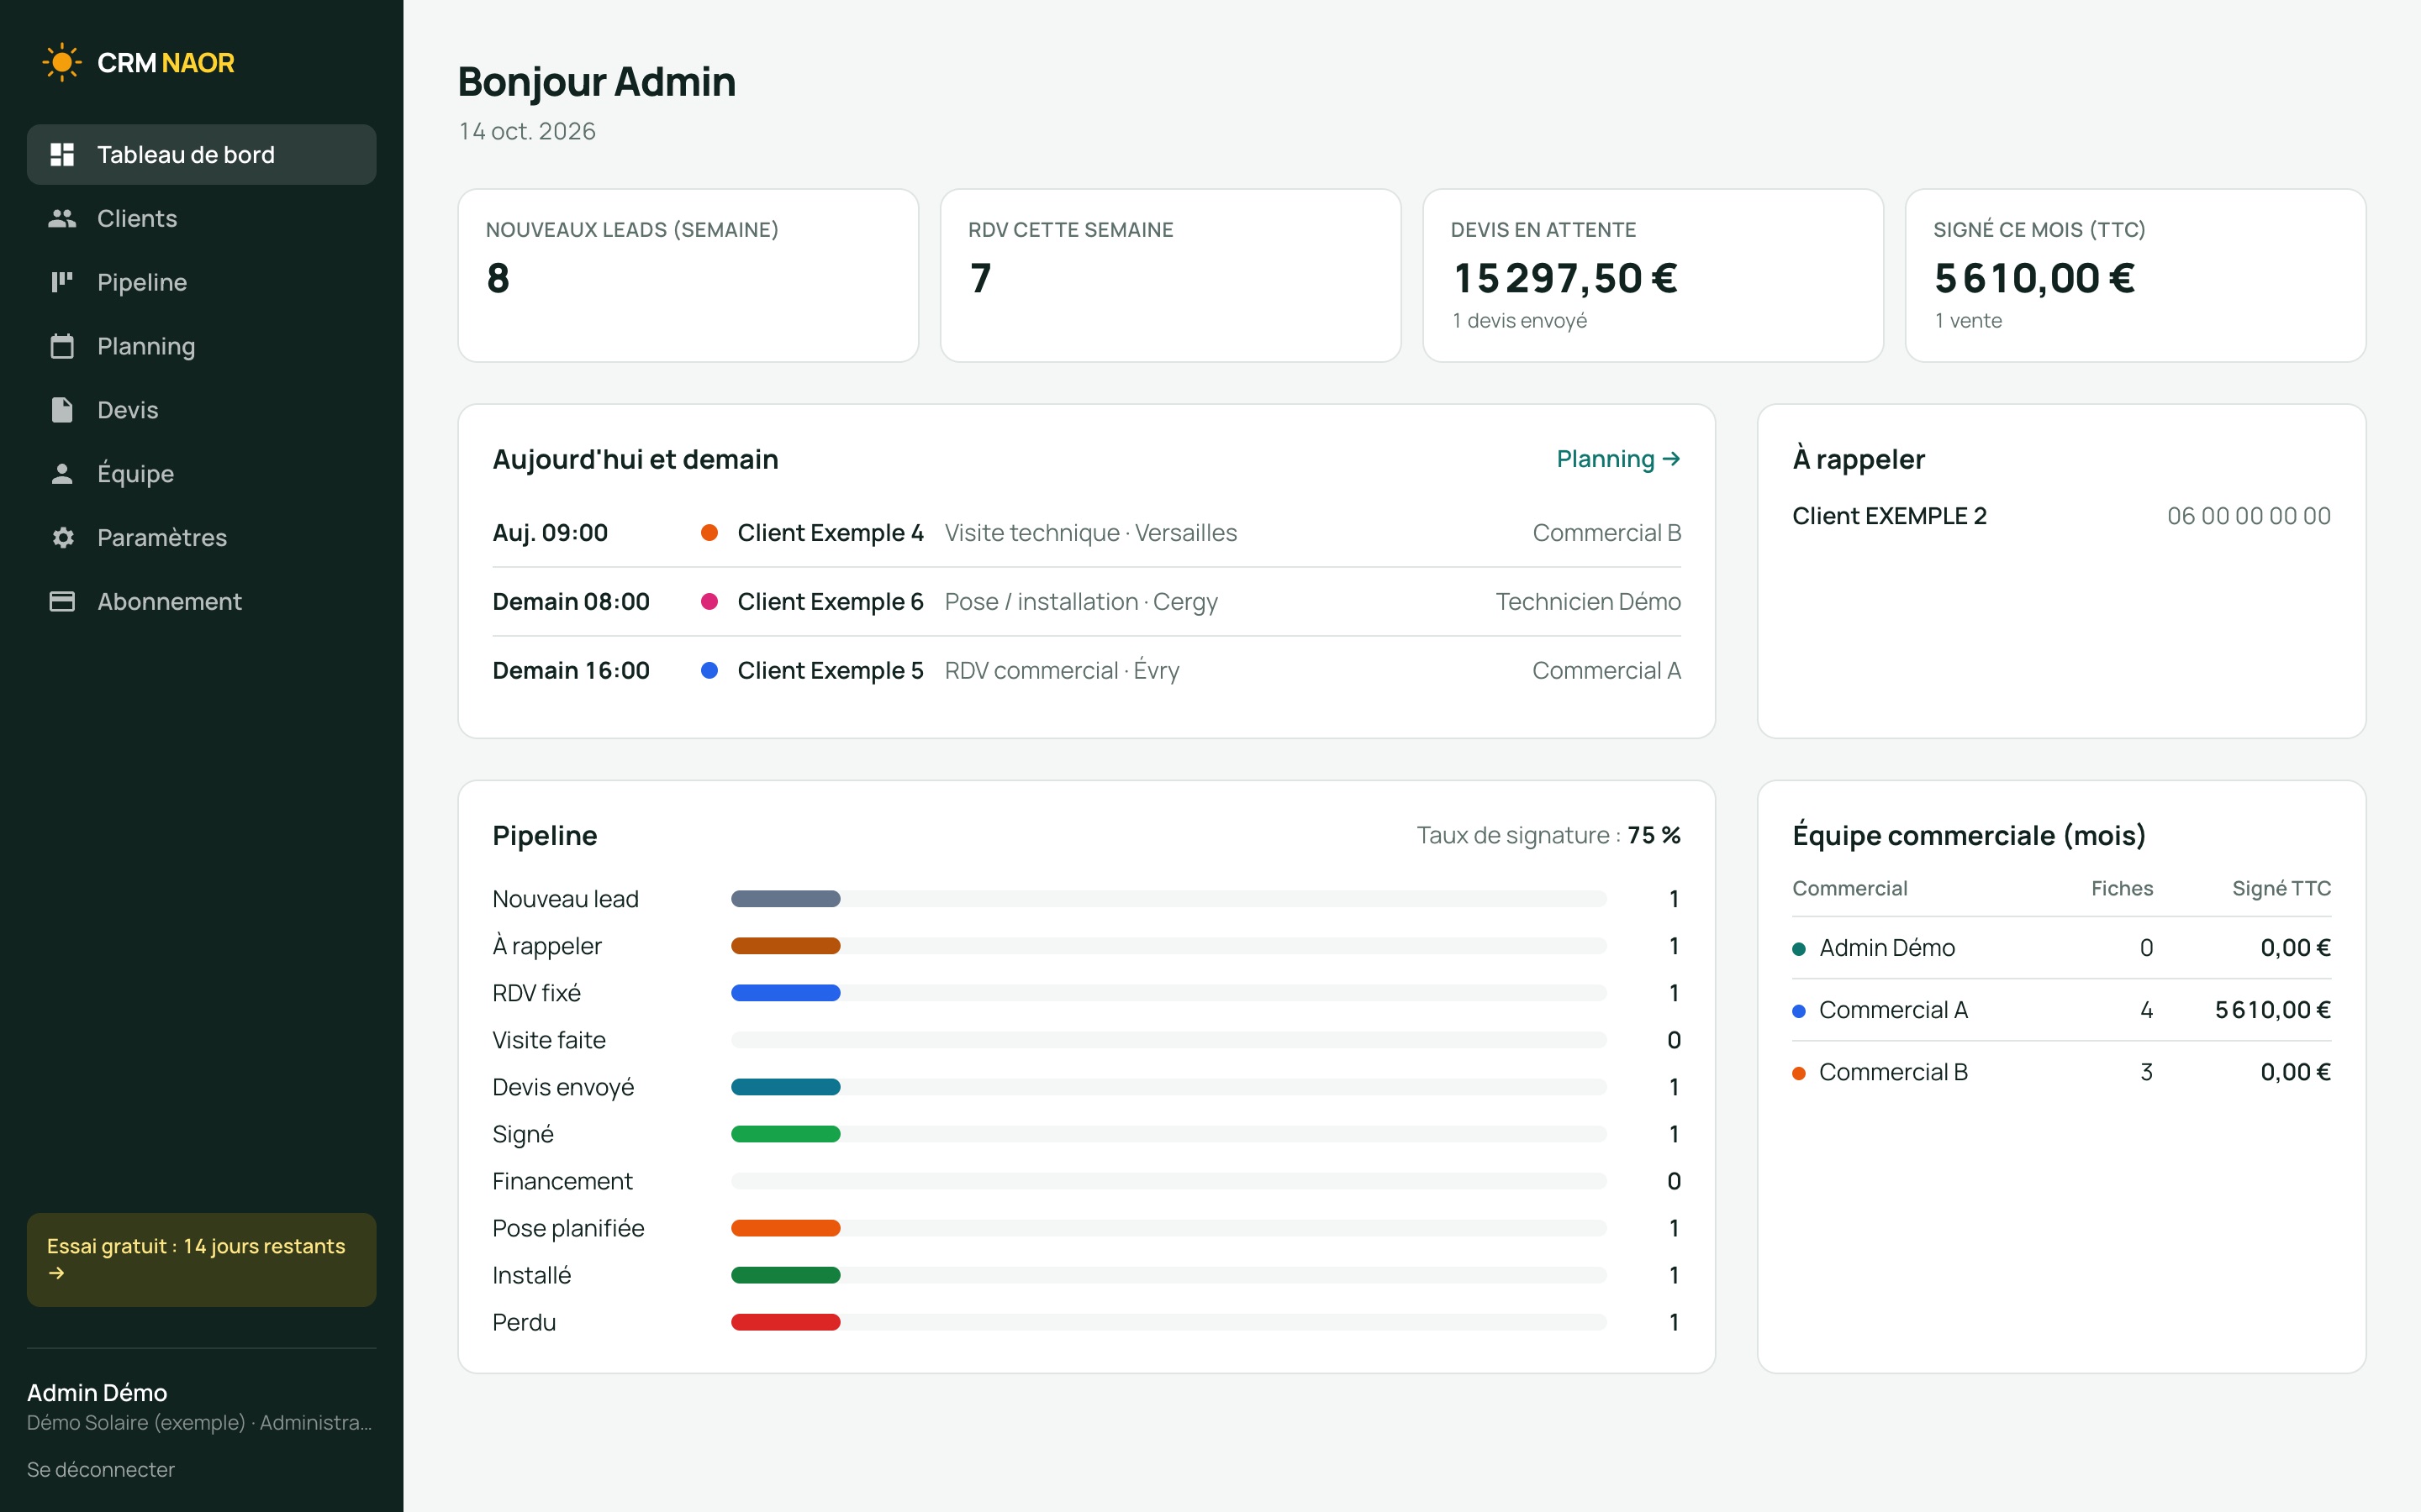Open the Paramètres settings page
This screenshot has height=1512, width=2421.
tap(201, 538)
